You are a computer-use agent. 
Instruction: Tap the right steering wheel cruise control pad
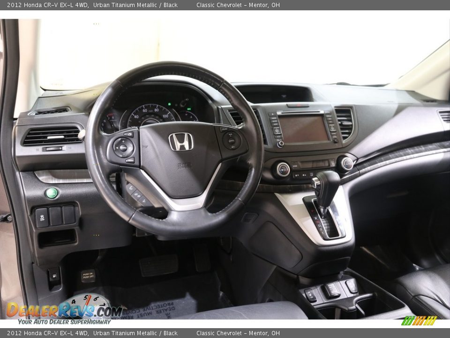(231, 140)
